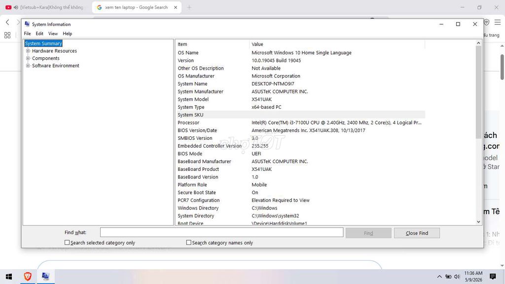This screenshot has width=505, height=284.
Task: Open the browser tab grid icon
Action: point(7,35)
